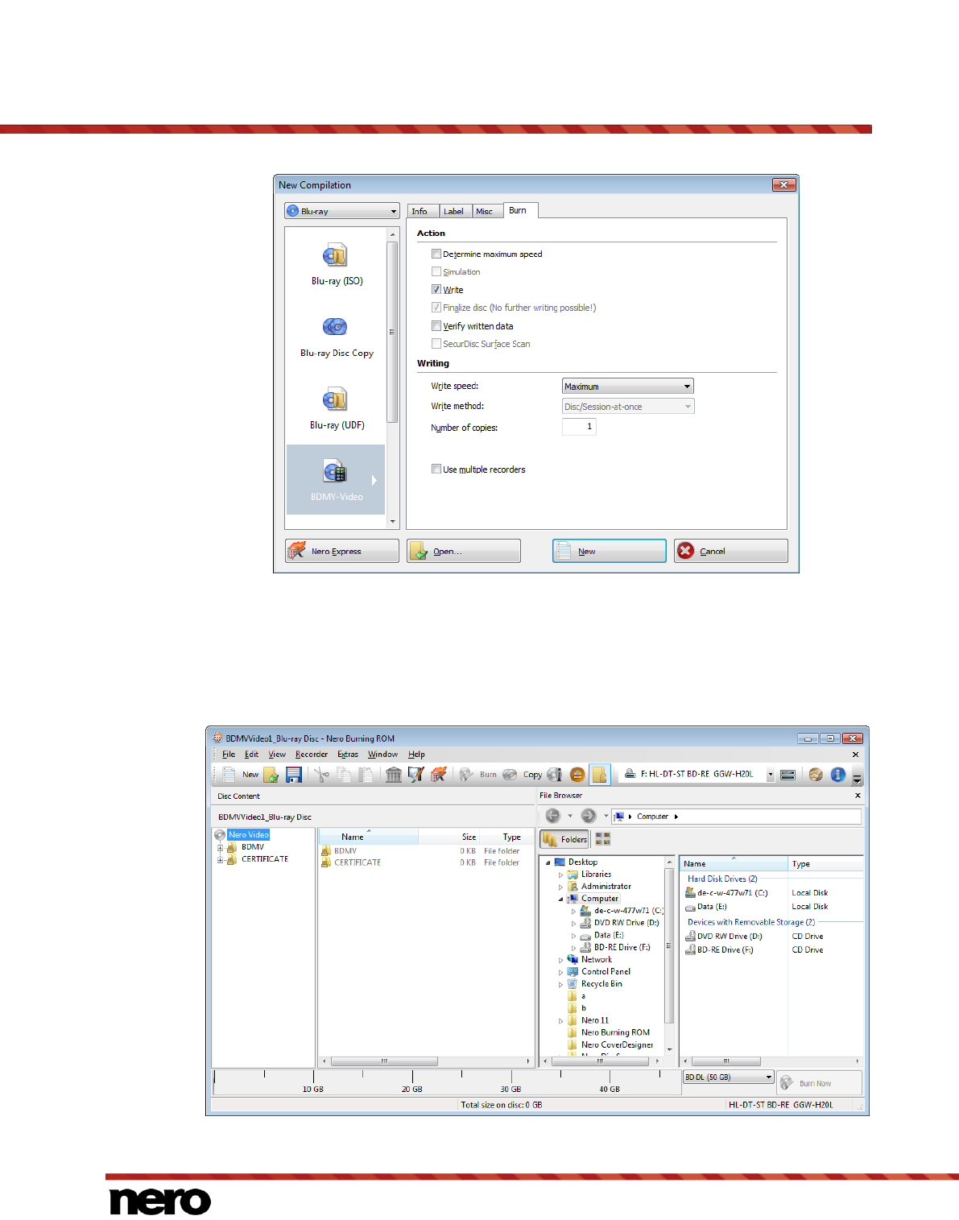Create a new compilation via toolbar New
The image size is (959, 1220).
(x=240, y=775)
